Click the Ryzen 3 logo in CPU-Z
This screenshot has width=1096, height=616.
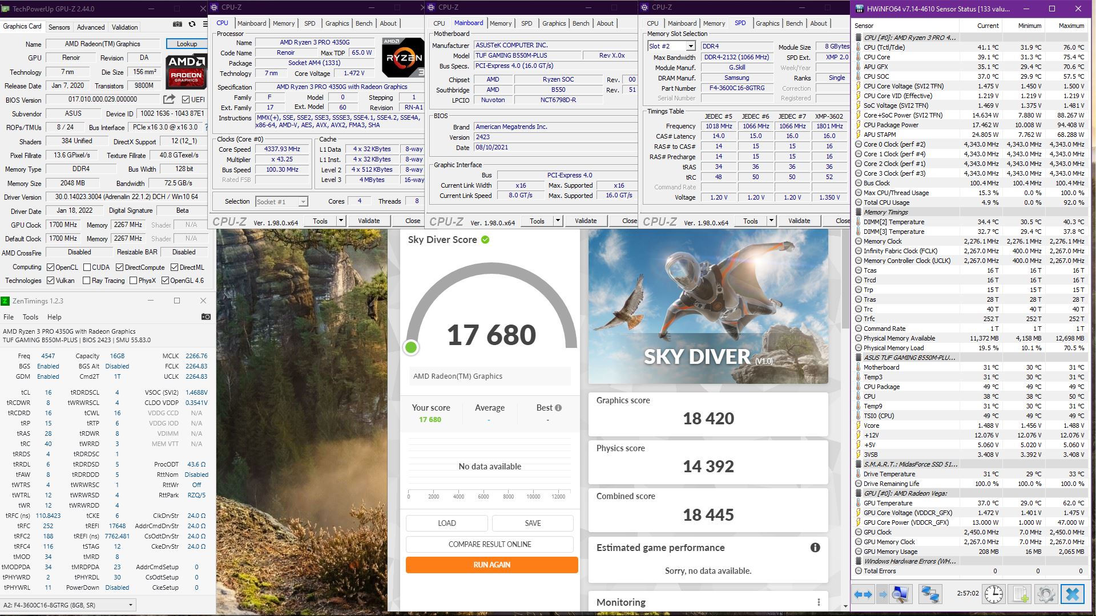click(x=404, y=57)
